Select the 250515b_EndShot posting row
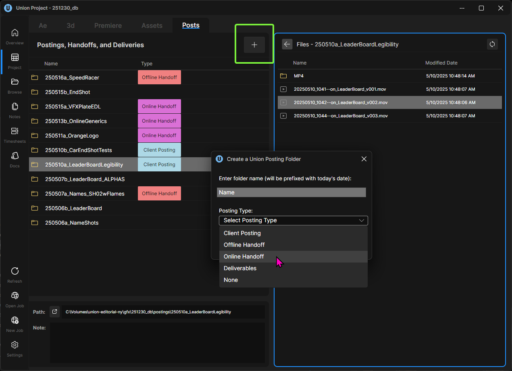512x371 pixels. [x=149, y=92]
